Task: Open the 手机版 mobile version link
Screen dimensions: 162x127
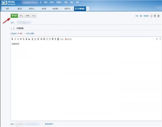Action: pyautogui.click(x=45, y=2)
